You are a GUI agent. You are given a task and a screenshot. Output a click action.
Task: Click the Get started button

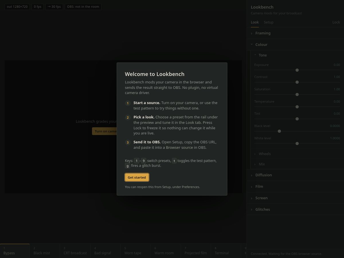(137, 177)
